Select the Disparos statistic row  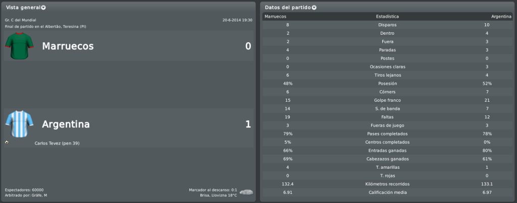387,25
